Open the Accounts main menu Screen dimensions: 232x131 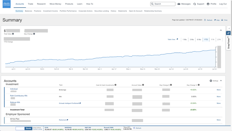point(20,4)
